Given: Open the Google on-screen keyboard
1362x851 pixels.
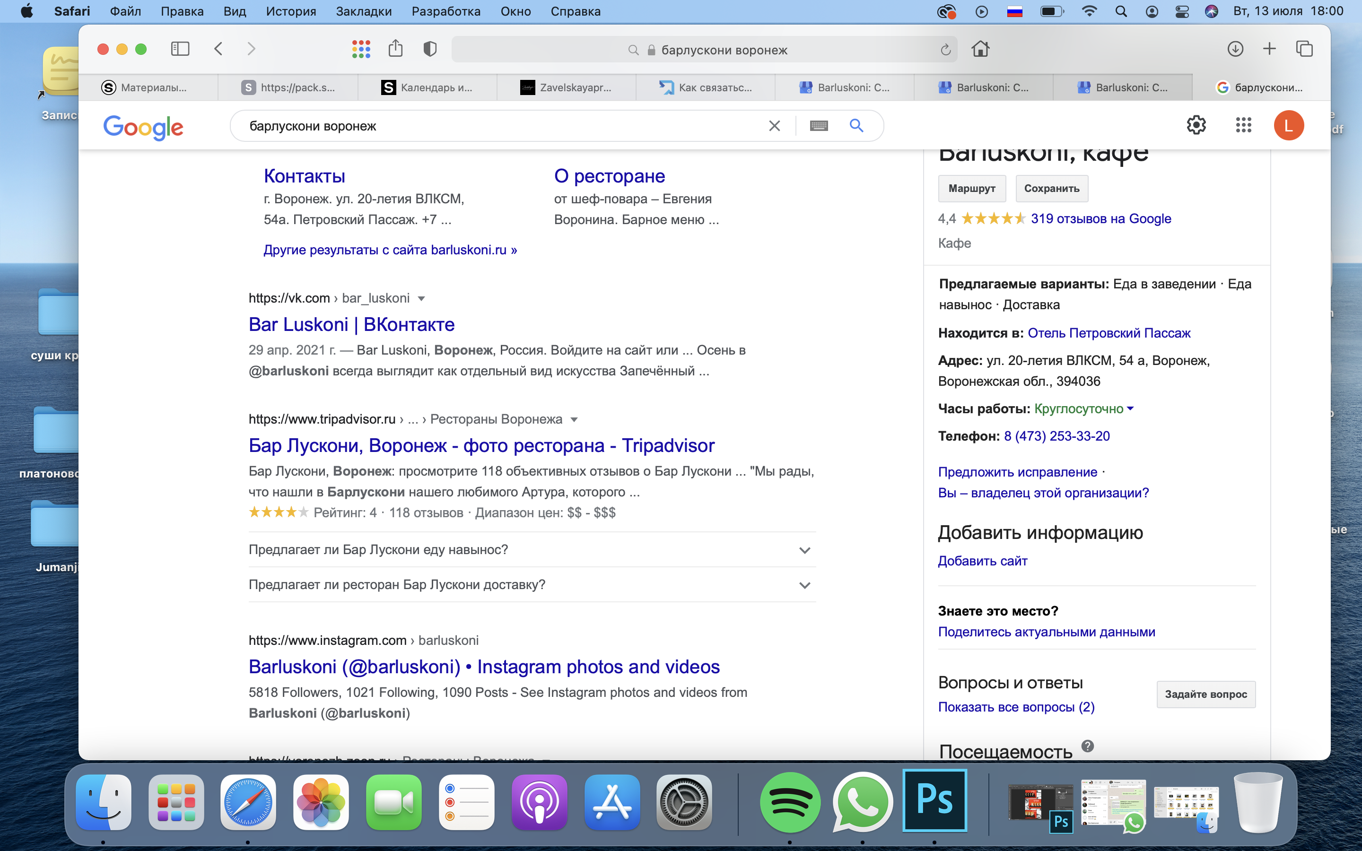Looking at the screenshot, I should coord(819,125).
